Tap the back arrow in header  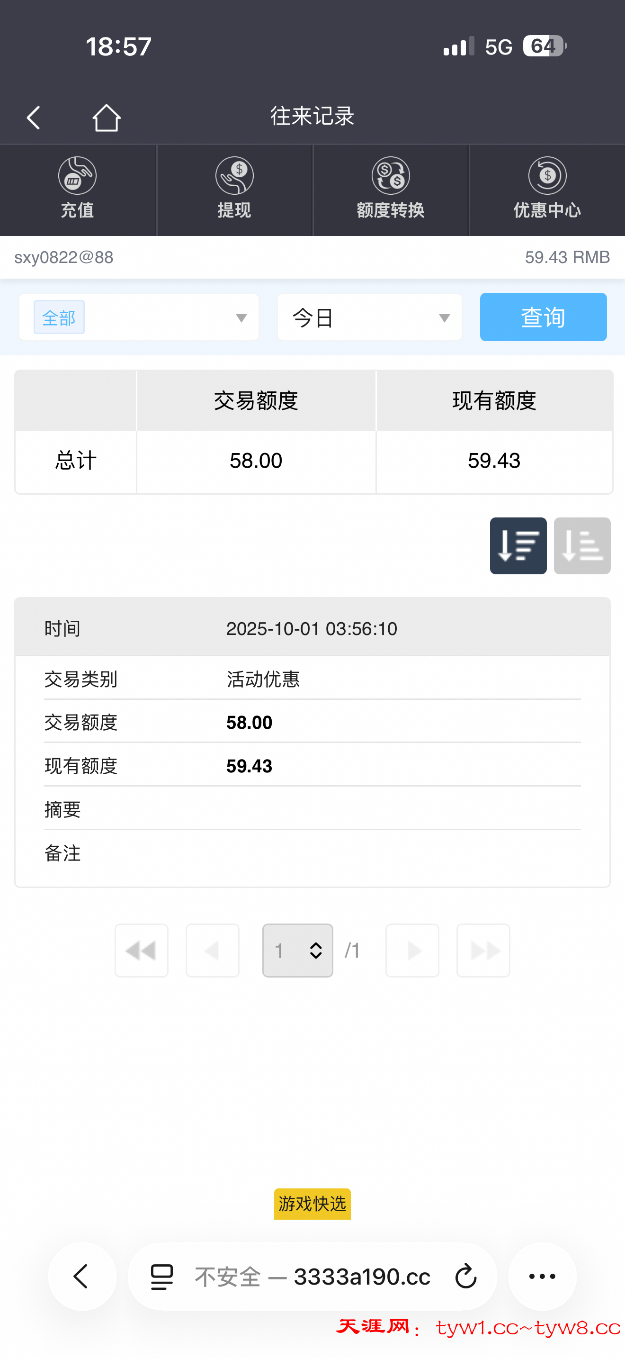point(34,117)
